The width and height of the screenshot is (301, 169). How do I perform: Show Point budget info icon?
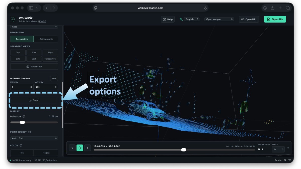tap(30, 132)
